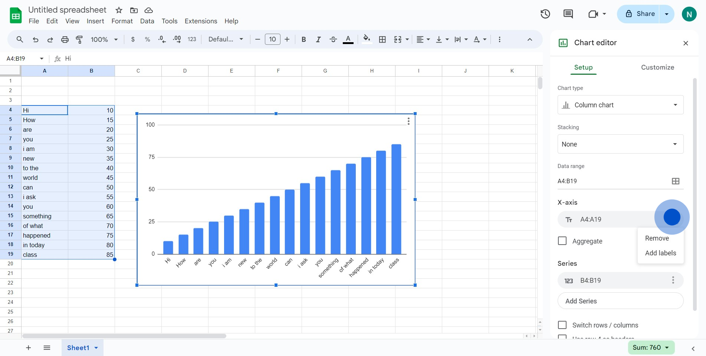Click the Share button
Screen dimensions: 706x356
coord(640,14)
